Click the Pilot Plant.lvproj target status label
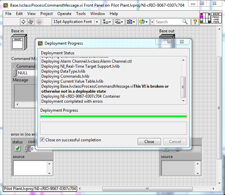 (x=40, y=189)
